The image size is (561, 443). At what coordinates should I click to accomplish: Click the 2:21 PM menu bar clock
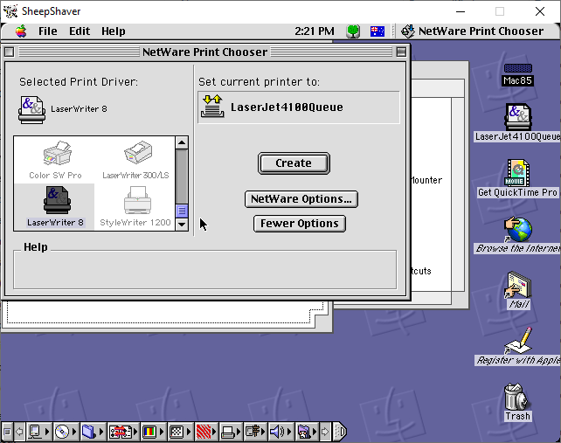315,31
